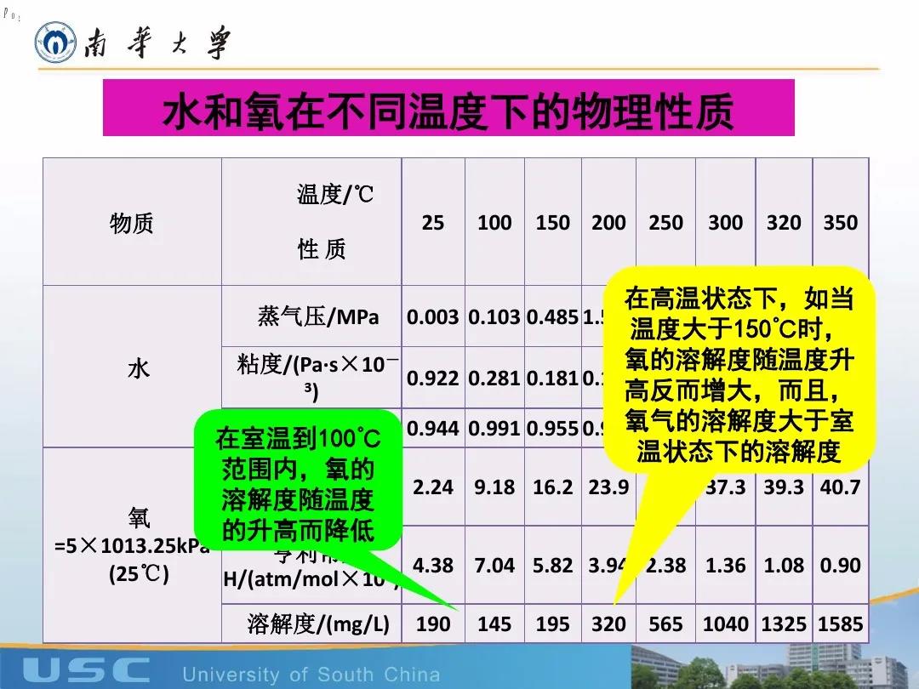Click the 水 substance cell

coord(138,368)
